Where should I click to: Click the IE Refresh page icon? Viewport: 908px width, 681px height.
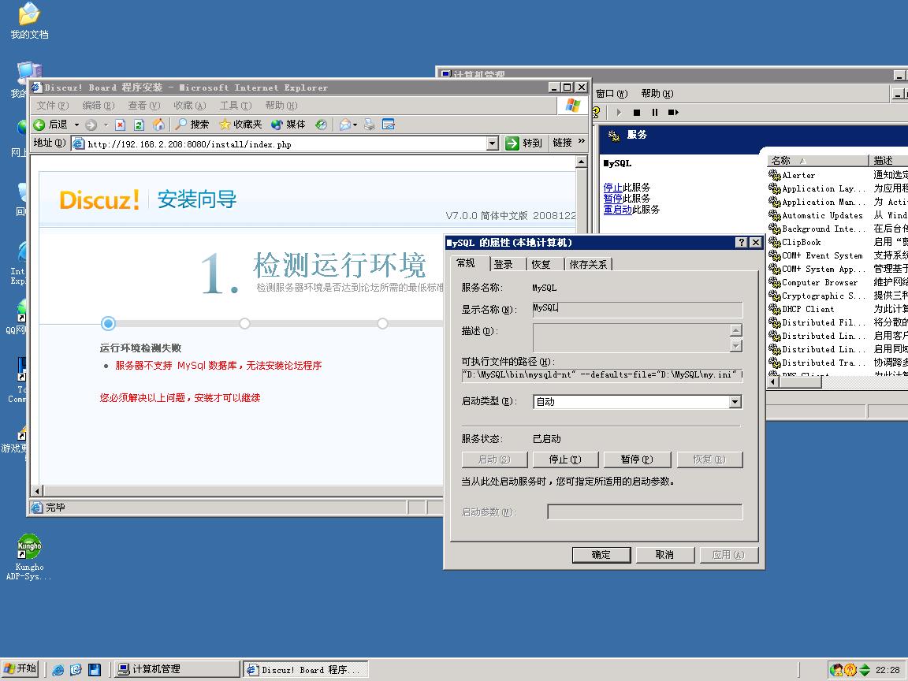[139, 125]
